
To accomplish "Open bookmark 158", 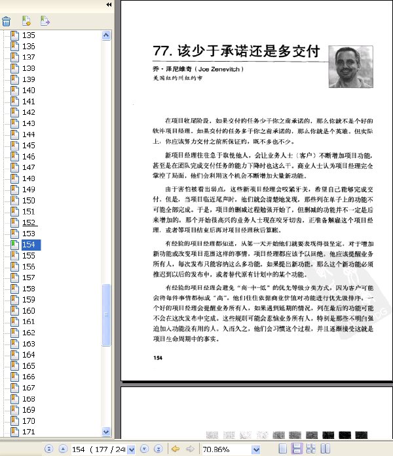I will point(28,289).
